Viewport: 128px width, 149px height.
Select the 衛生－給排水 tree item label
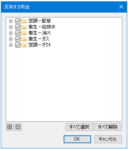pos(42,27)
